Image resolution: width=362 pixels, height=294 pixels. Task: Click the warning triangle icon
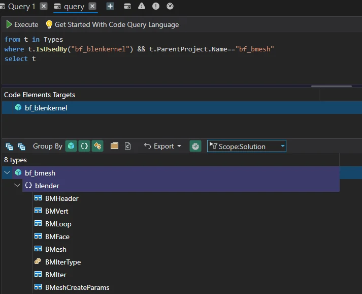pos(142,6)
